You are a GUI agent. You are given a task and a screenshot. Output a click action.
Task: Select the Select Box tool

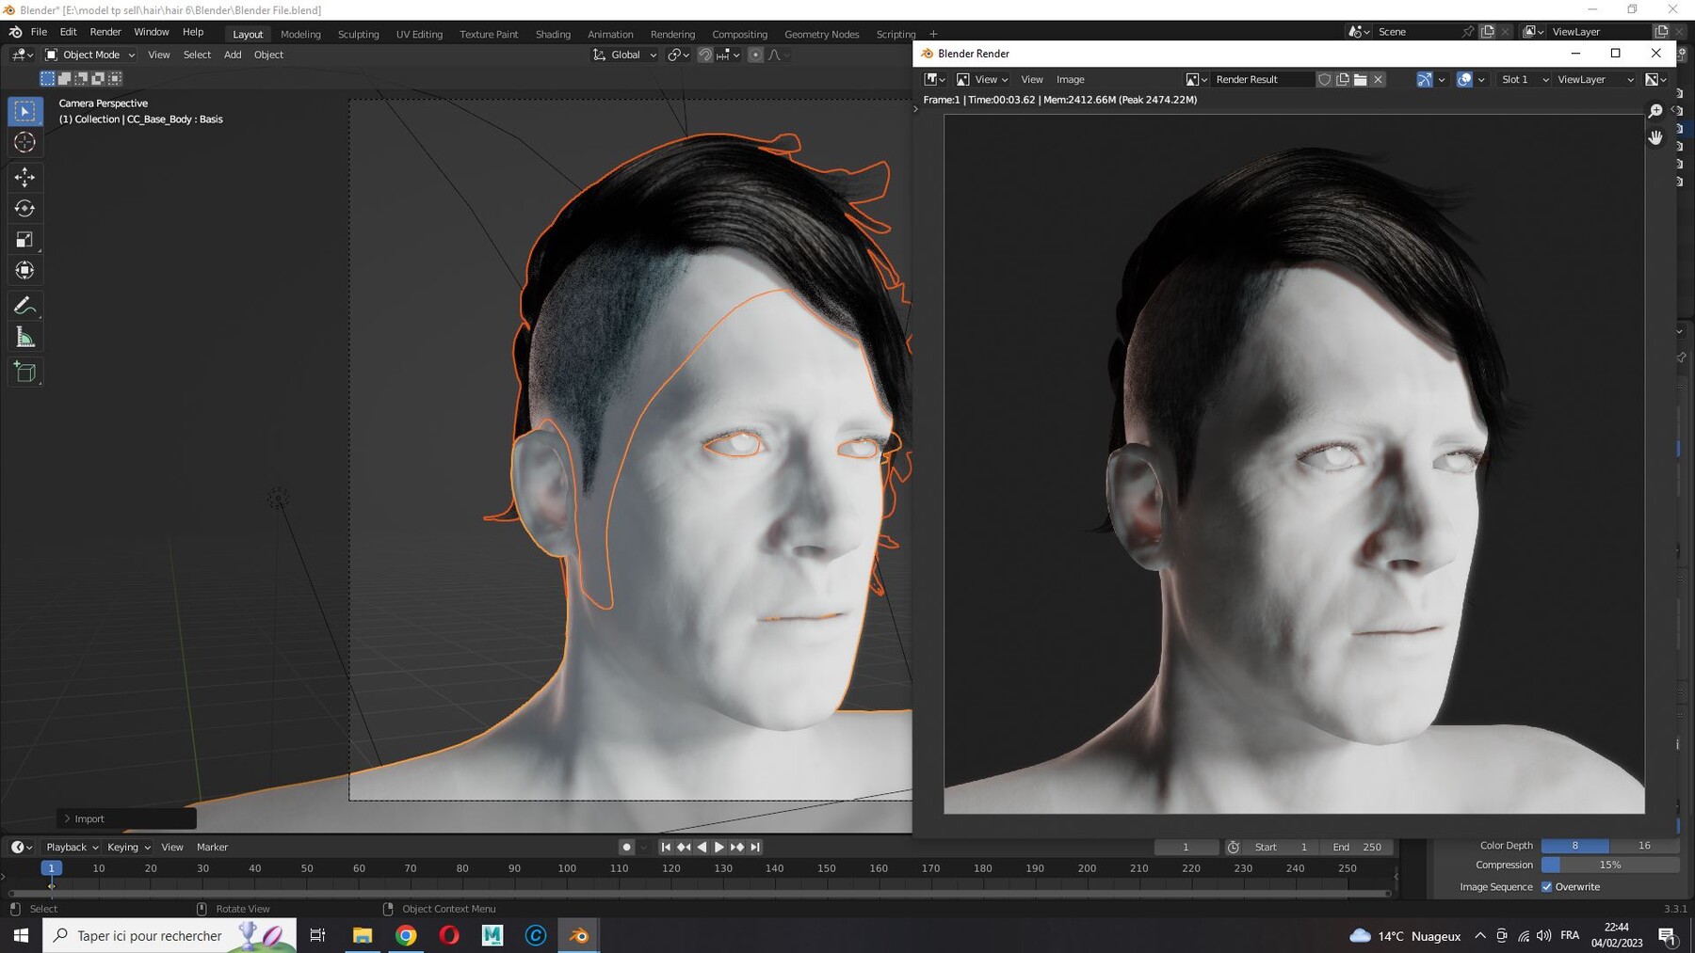tap(25, 112)
